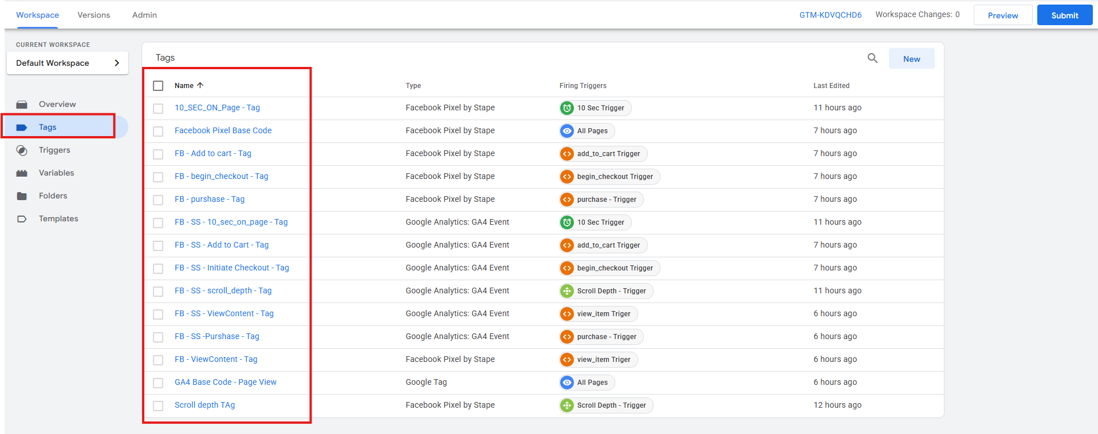The width and height of the screenshot is (1098, 434).
Task: Select the Triggers sidebar icon
Action: tap(22, 150)
